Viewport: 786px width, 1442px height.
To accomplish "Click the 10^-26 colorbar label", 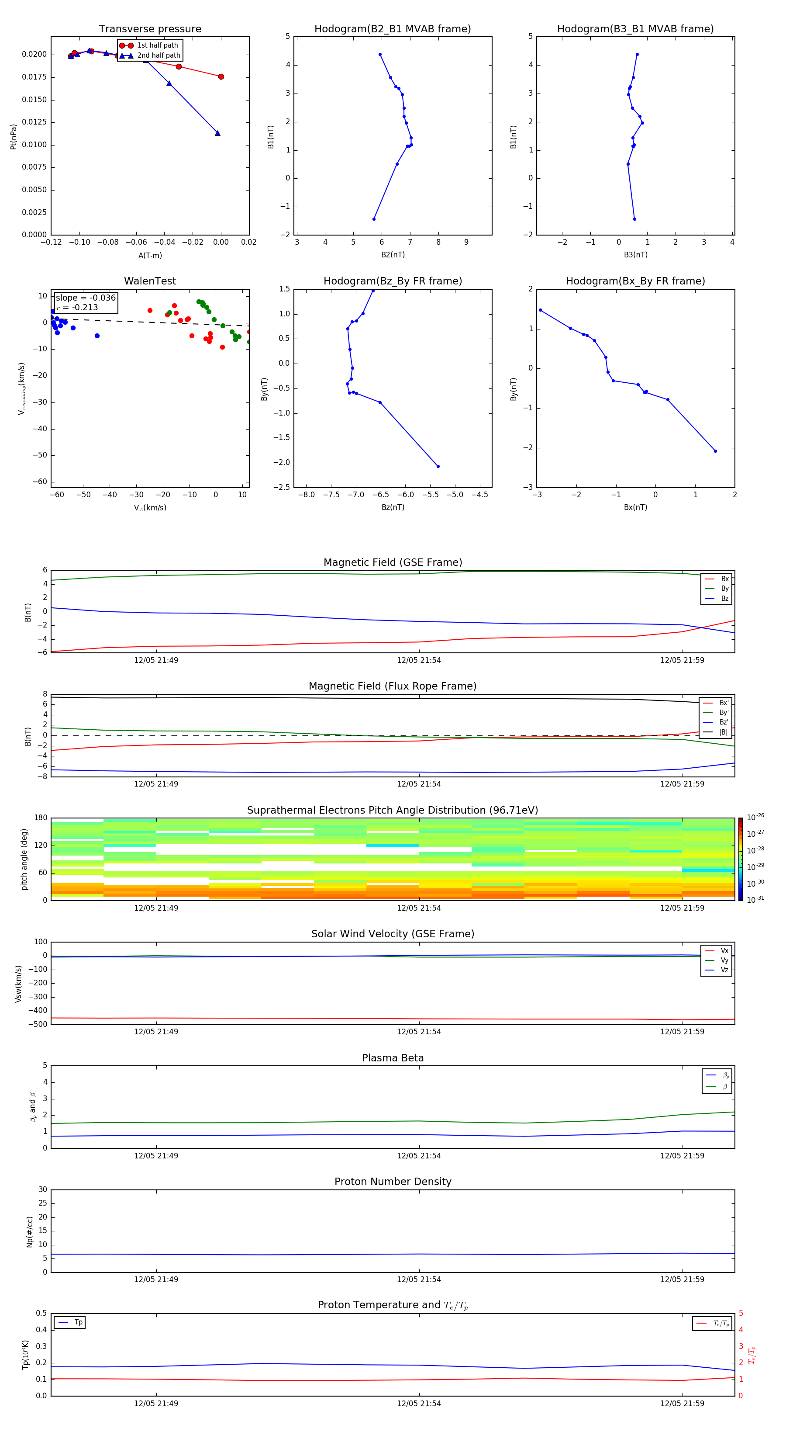I will tap(755, 817).
